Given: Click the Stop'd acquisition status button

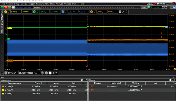Looking at the screenshot, I should tap(144, 7).
